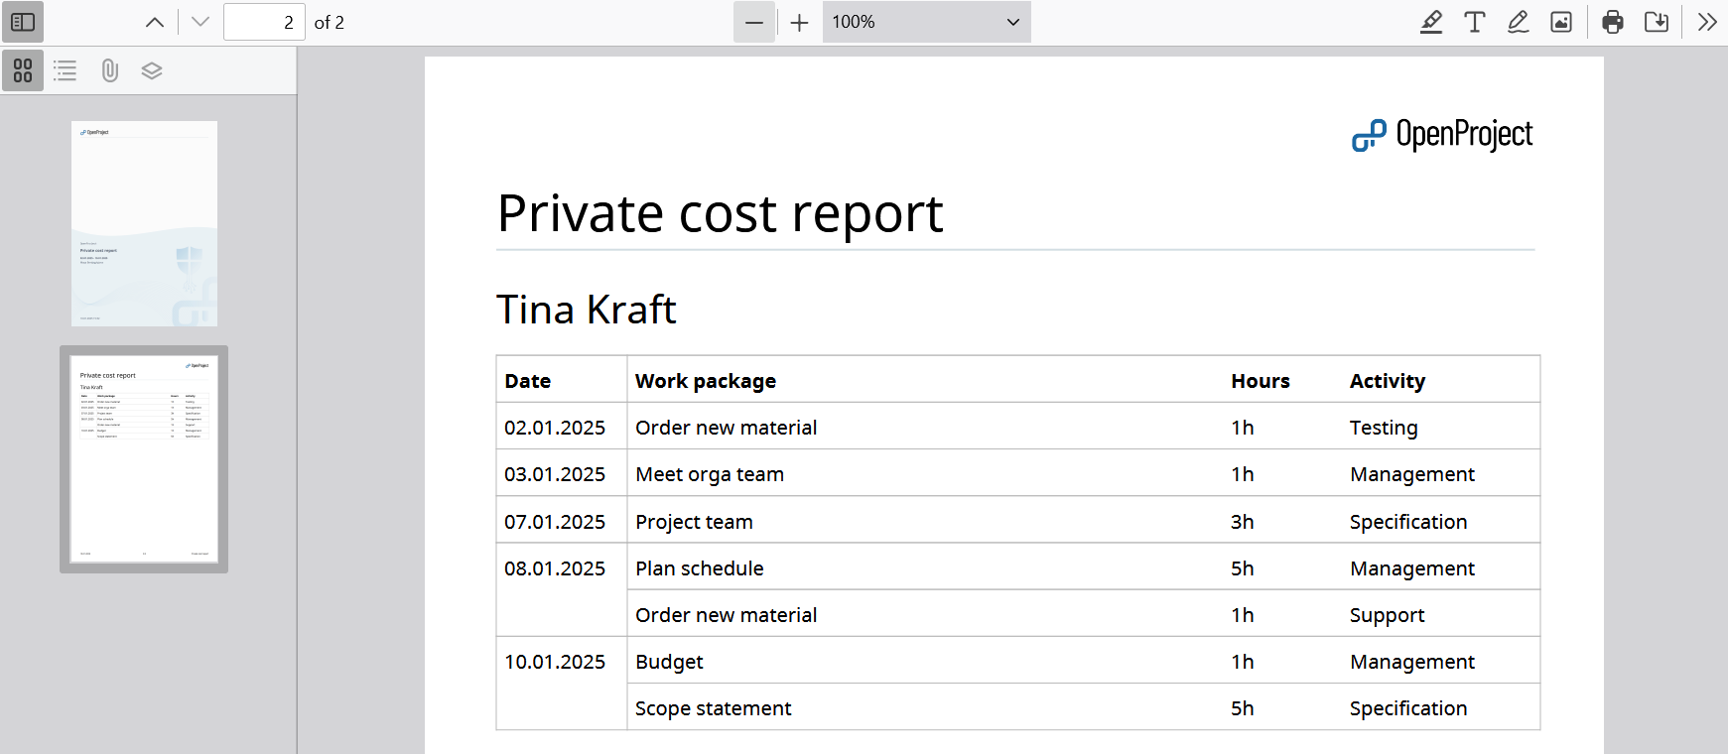Image resolution: width=1728 pixels, height=754 pixels.
Task: Show document outline in sidebar
Action: click(66, 70)
